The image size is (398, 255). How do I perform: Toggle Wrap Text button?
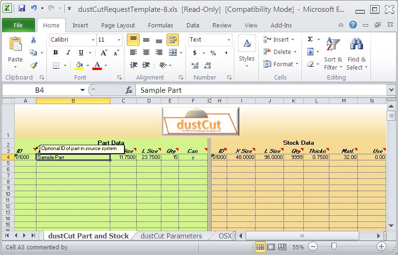(x=173, y=40)
